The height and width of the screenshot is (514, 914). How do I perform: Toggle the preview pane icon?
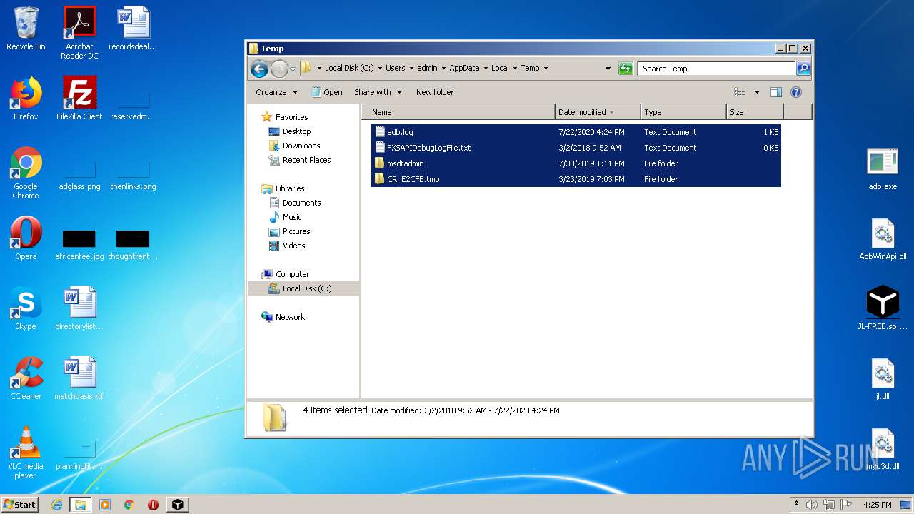(776, 92)
